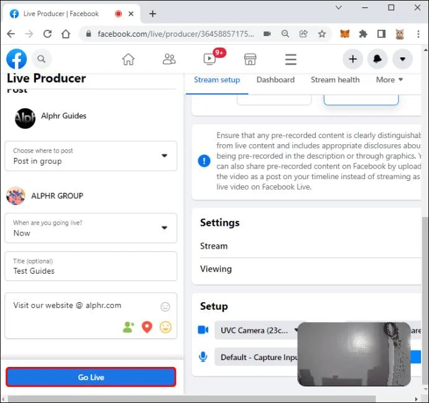Viewport: 429px width, 403px height.
Task: Switch to the Stream health tab
Action: 335,80
